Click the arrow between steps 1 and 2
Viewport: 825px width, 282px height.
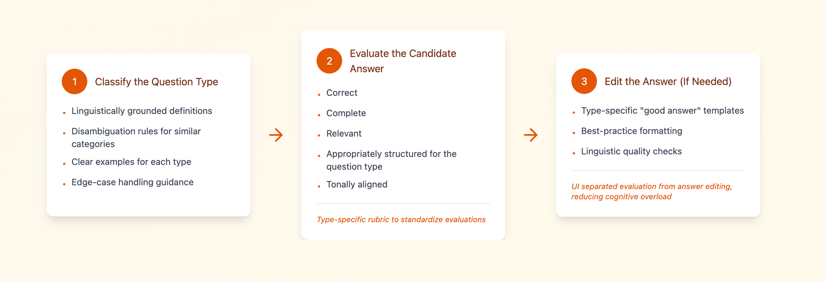point(276,135)
